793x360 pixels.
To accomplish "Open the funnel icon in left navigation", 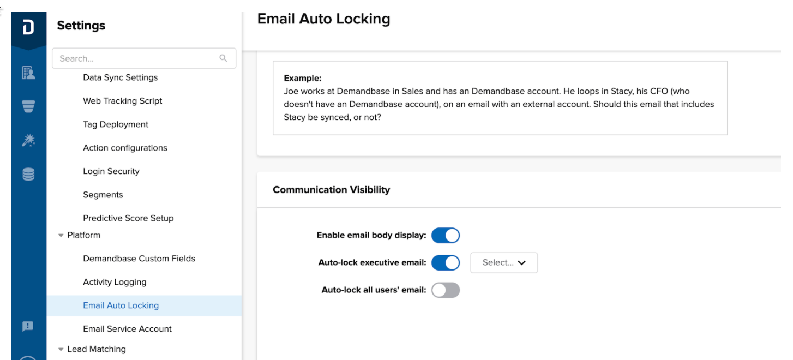I will tap(28, 106).
